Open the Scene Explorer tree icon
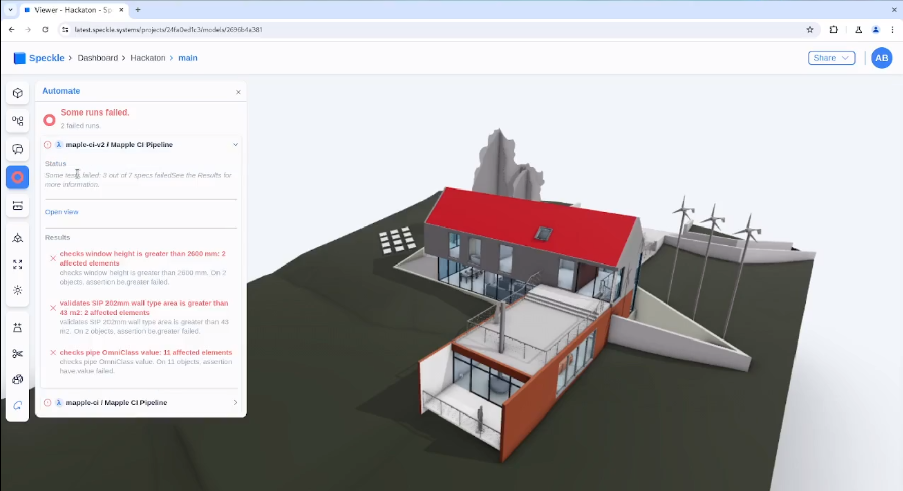The height and width of the screenshot is (491, 903). tap(18, 121)
